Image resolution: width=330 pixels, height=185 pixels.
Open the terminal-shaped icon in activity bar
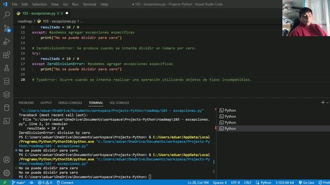[x=7, y=121]
